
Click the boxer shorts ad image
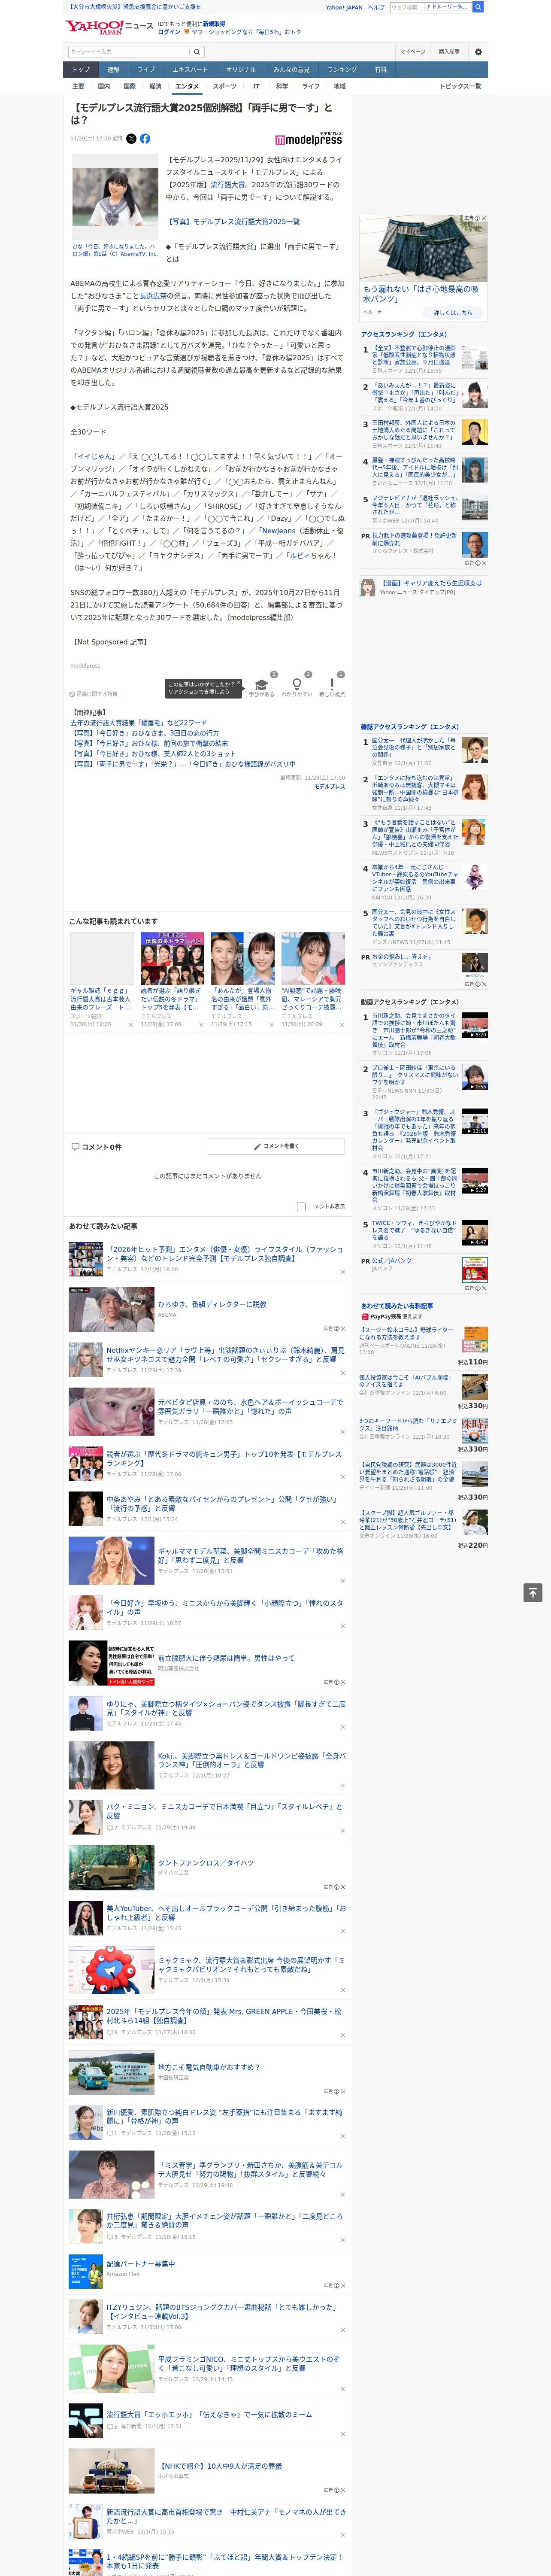click(x=424, y=249)
